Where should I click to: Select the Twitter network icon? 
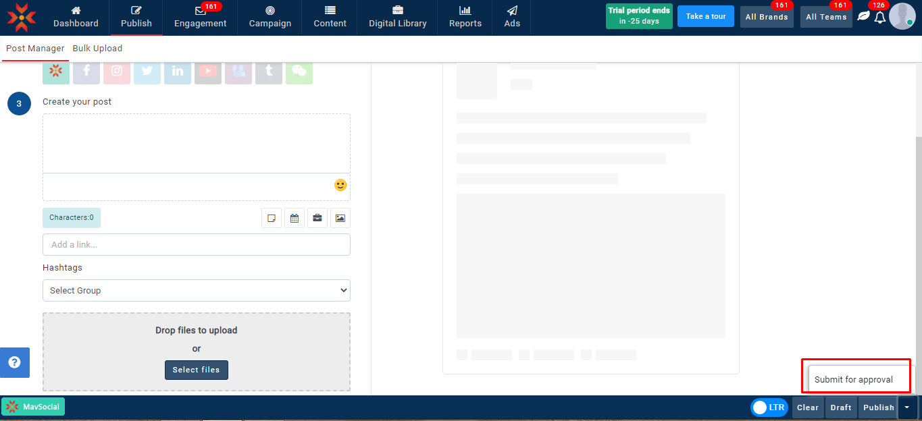147,71
